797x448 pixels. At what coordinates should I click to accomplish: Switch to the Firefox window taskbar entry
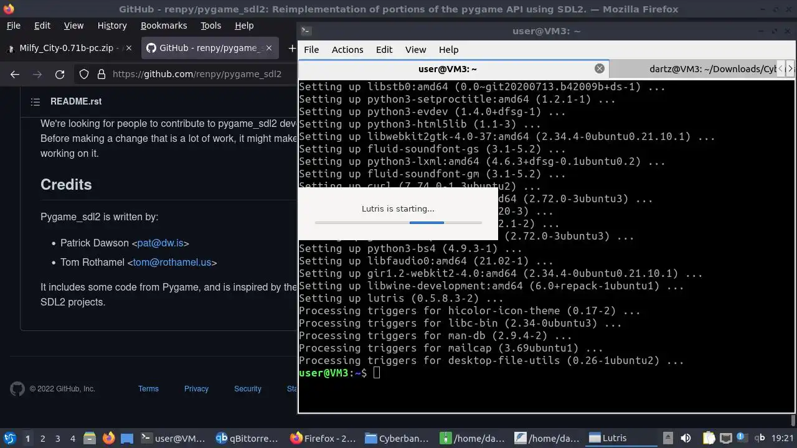(323, 438)
